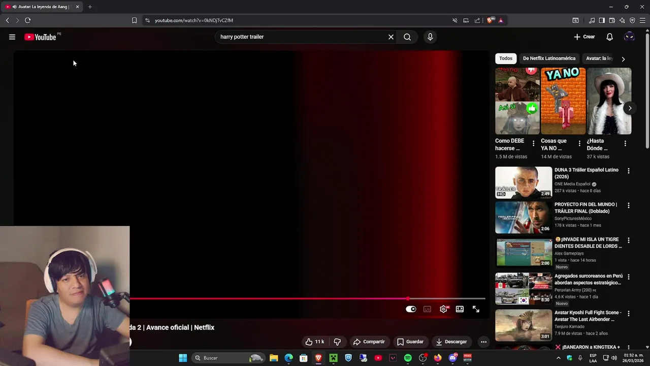Open options for Agregados surcoreanos video
Image resolution: width=650 pixels, height=366 pixels.
click(629, 277)
